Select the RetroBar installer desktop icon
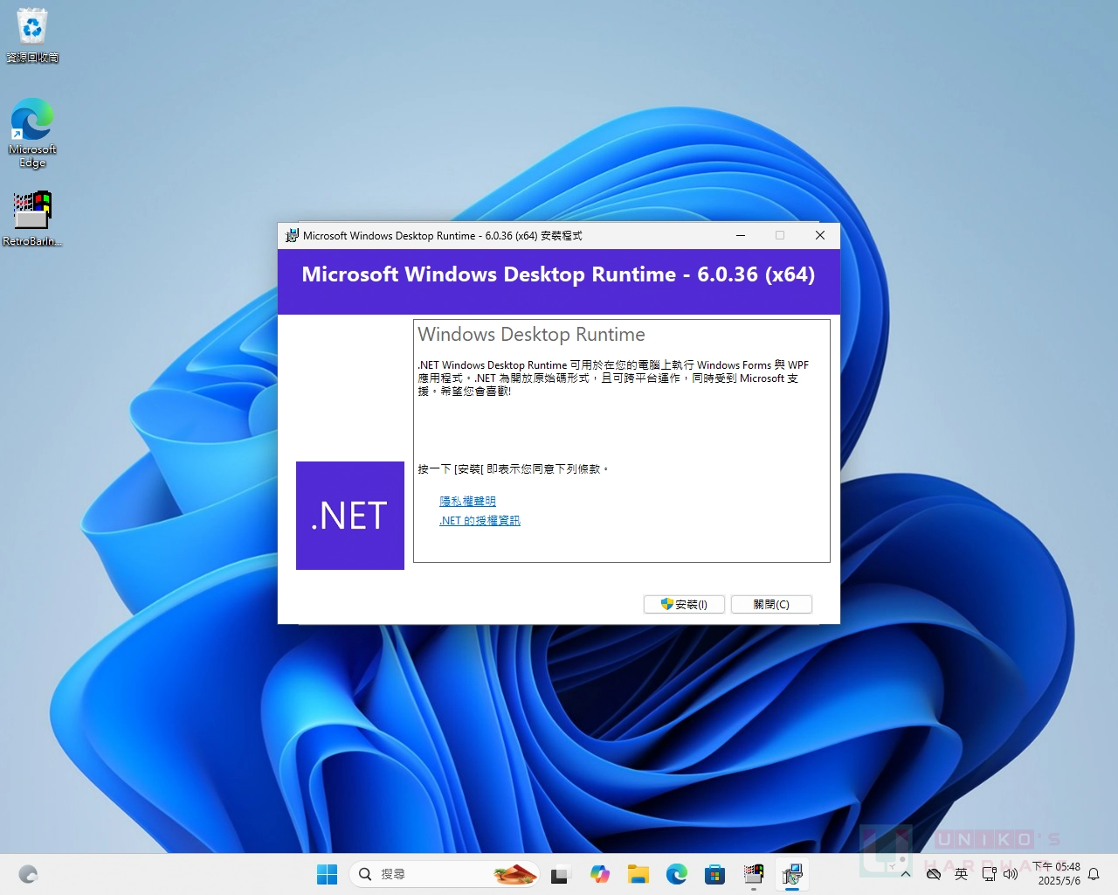The height and width of the screenshot is (895, 1118). 32,219
